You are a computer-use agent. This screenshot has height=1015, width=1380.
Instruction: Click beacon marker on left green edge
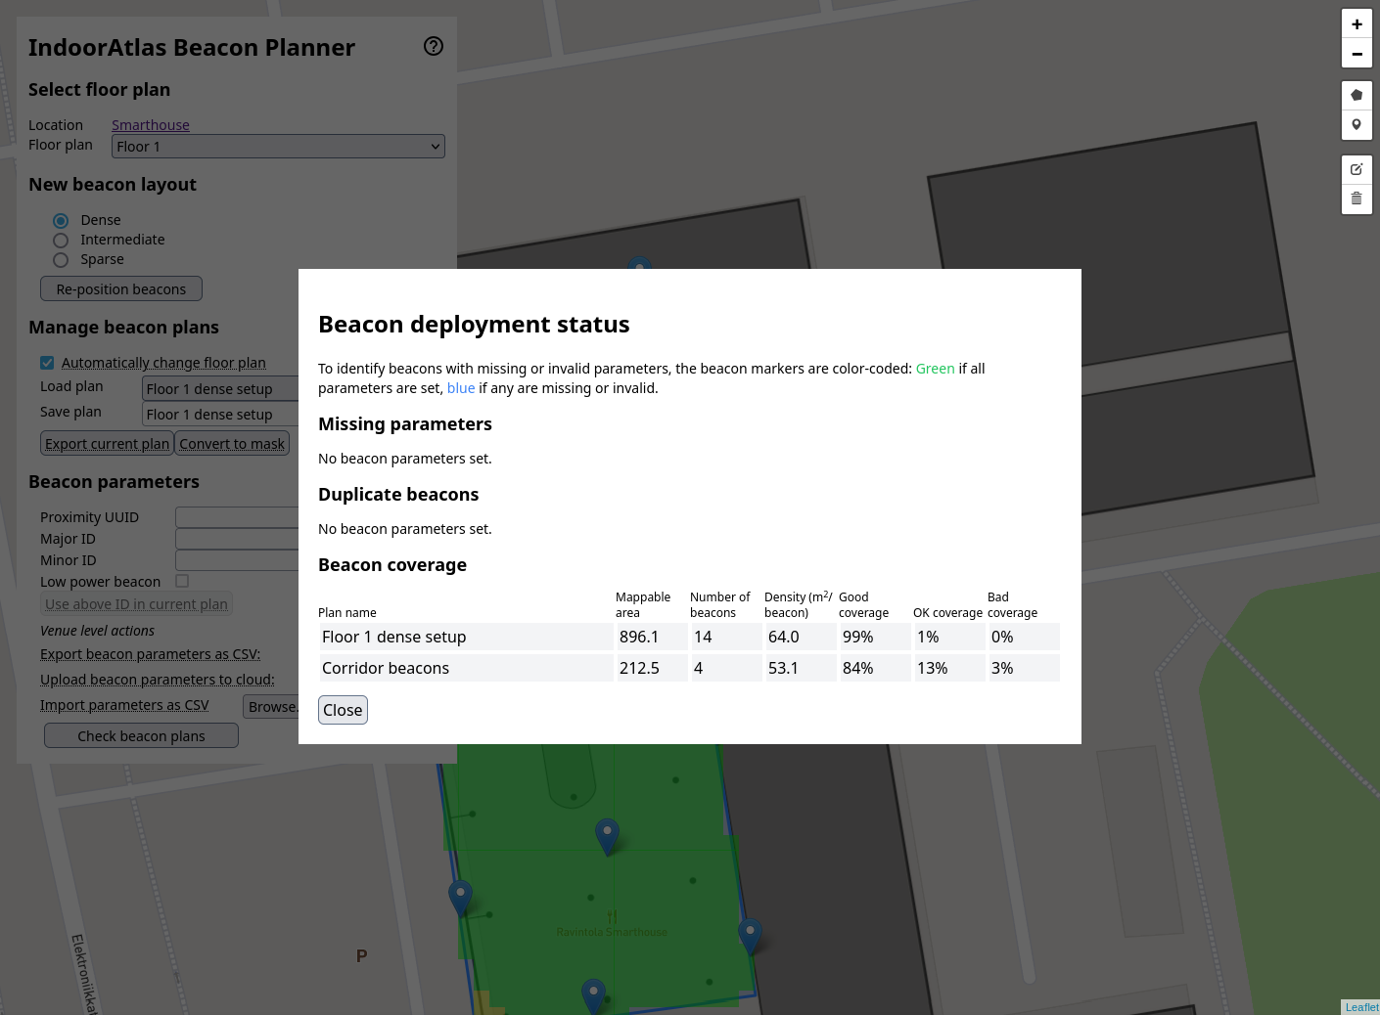coord(460,898)
